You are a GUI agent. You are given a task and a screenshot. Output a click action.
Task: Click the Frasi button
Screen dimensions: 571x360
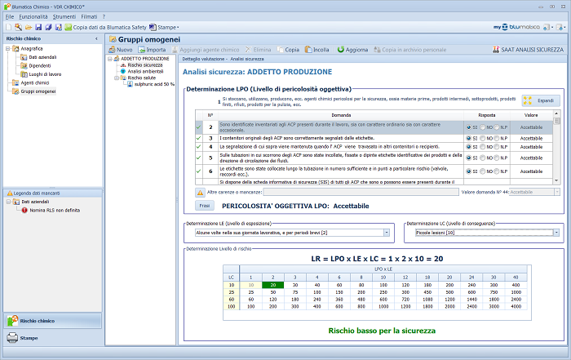pos(205,207)
